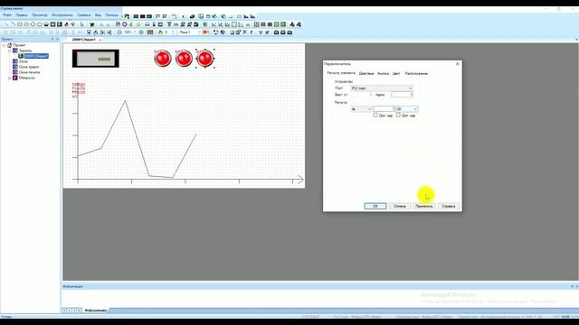Expand the Макросы tree node
Viewport: 579px width, 325px height.
(10, 79)
